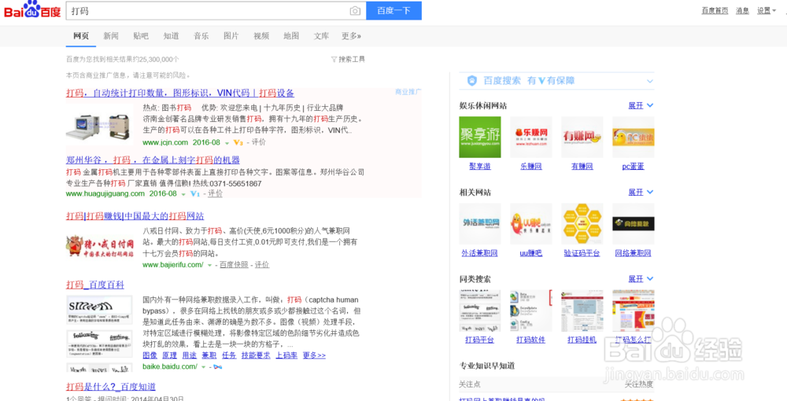Viewport: 787px width, 401px height.
Task: Open result 打码，自动统计打印数量 link
Action: click(180, 94)
